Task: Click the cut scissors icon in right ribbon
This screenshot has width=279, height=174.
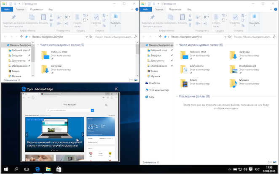Action: coord(190,16)
